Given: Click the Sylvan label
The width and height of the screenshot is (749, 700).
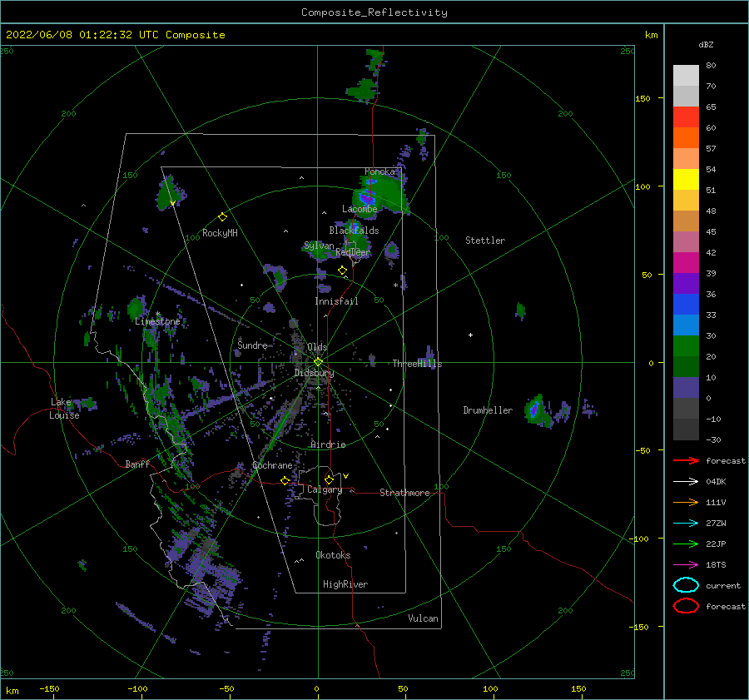Looking at the screenshot, I should coord(319,246).
